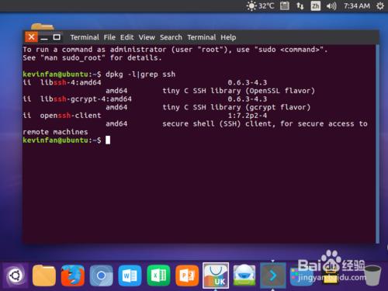
Task: Focus the terminal icon in the dock
Action: coord(273,275)
